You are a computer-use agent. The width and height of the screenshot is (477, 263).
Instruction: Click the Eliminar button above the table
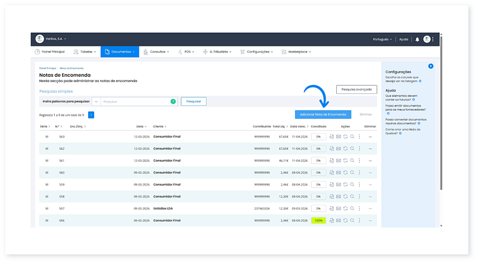click(366, 114)
